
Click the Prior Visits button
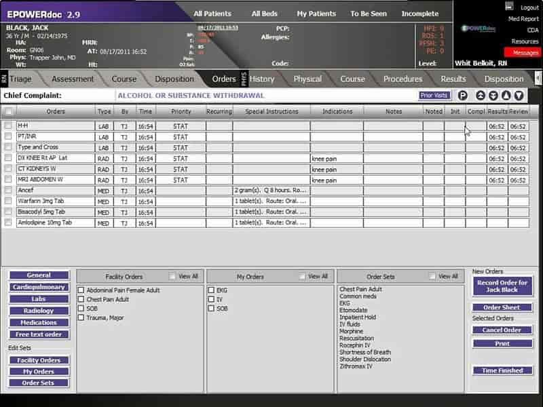coord(434,96)
